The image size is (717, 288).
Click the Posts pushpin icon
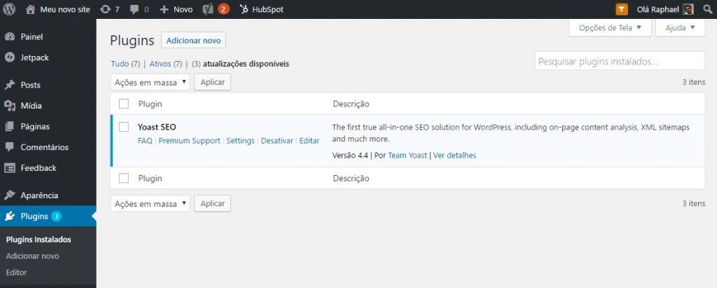click(10, 85)
